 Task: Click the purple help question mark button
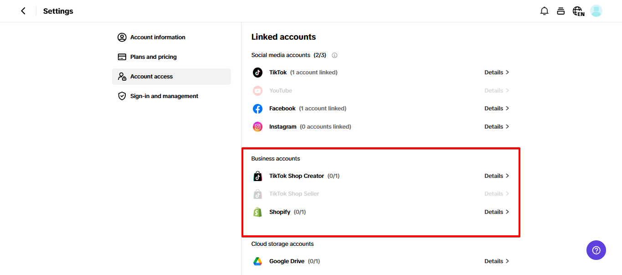point(596,250)
